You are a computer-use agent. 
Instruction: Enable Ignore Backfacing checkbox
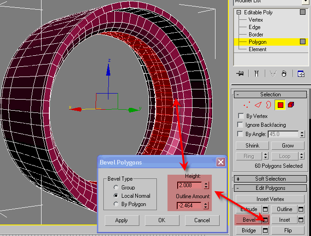(x=240, y=125)
